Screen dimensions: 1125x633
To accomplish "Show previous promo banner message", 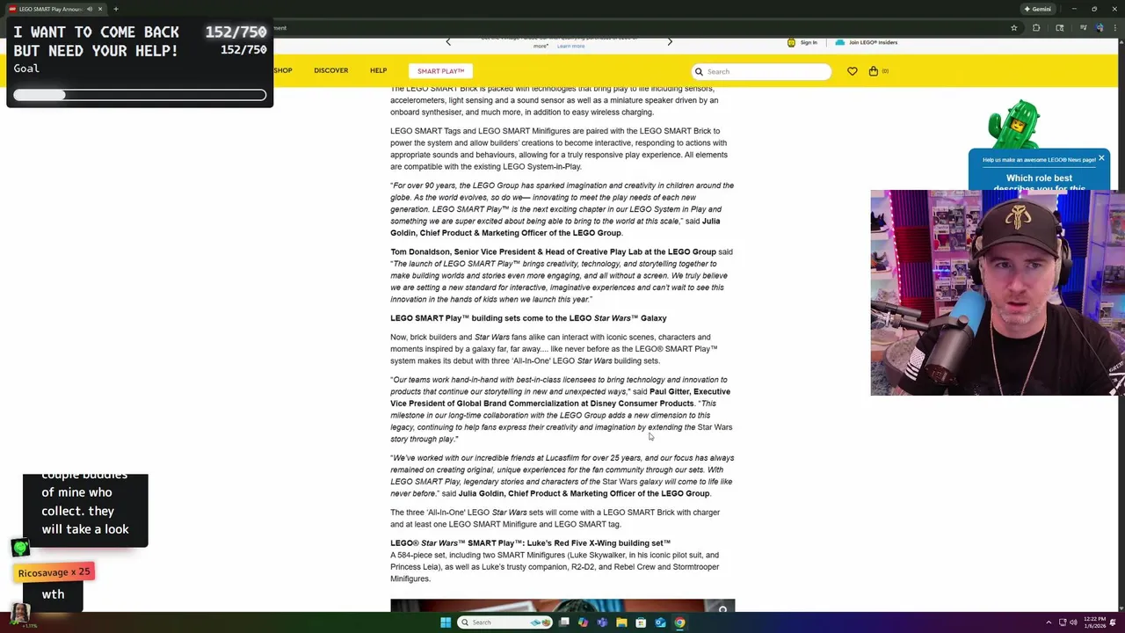I will coord(448,41).
